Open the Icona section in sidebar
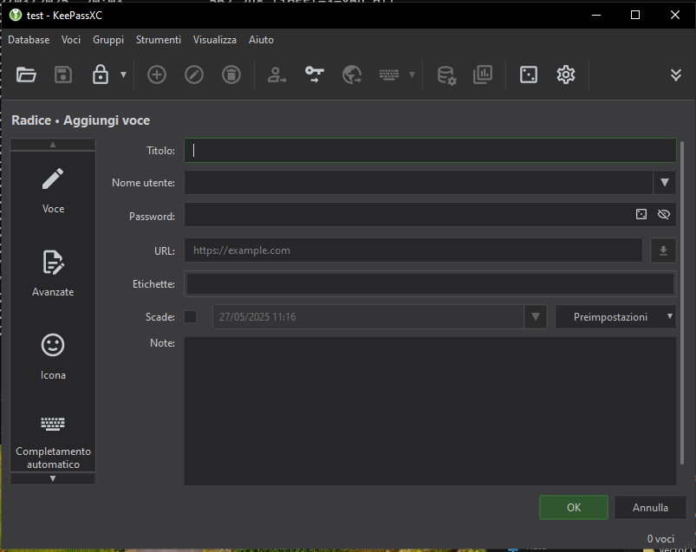 [x=53, y=355]
